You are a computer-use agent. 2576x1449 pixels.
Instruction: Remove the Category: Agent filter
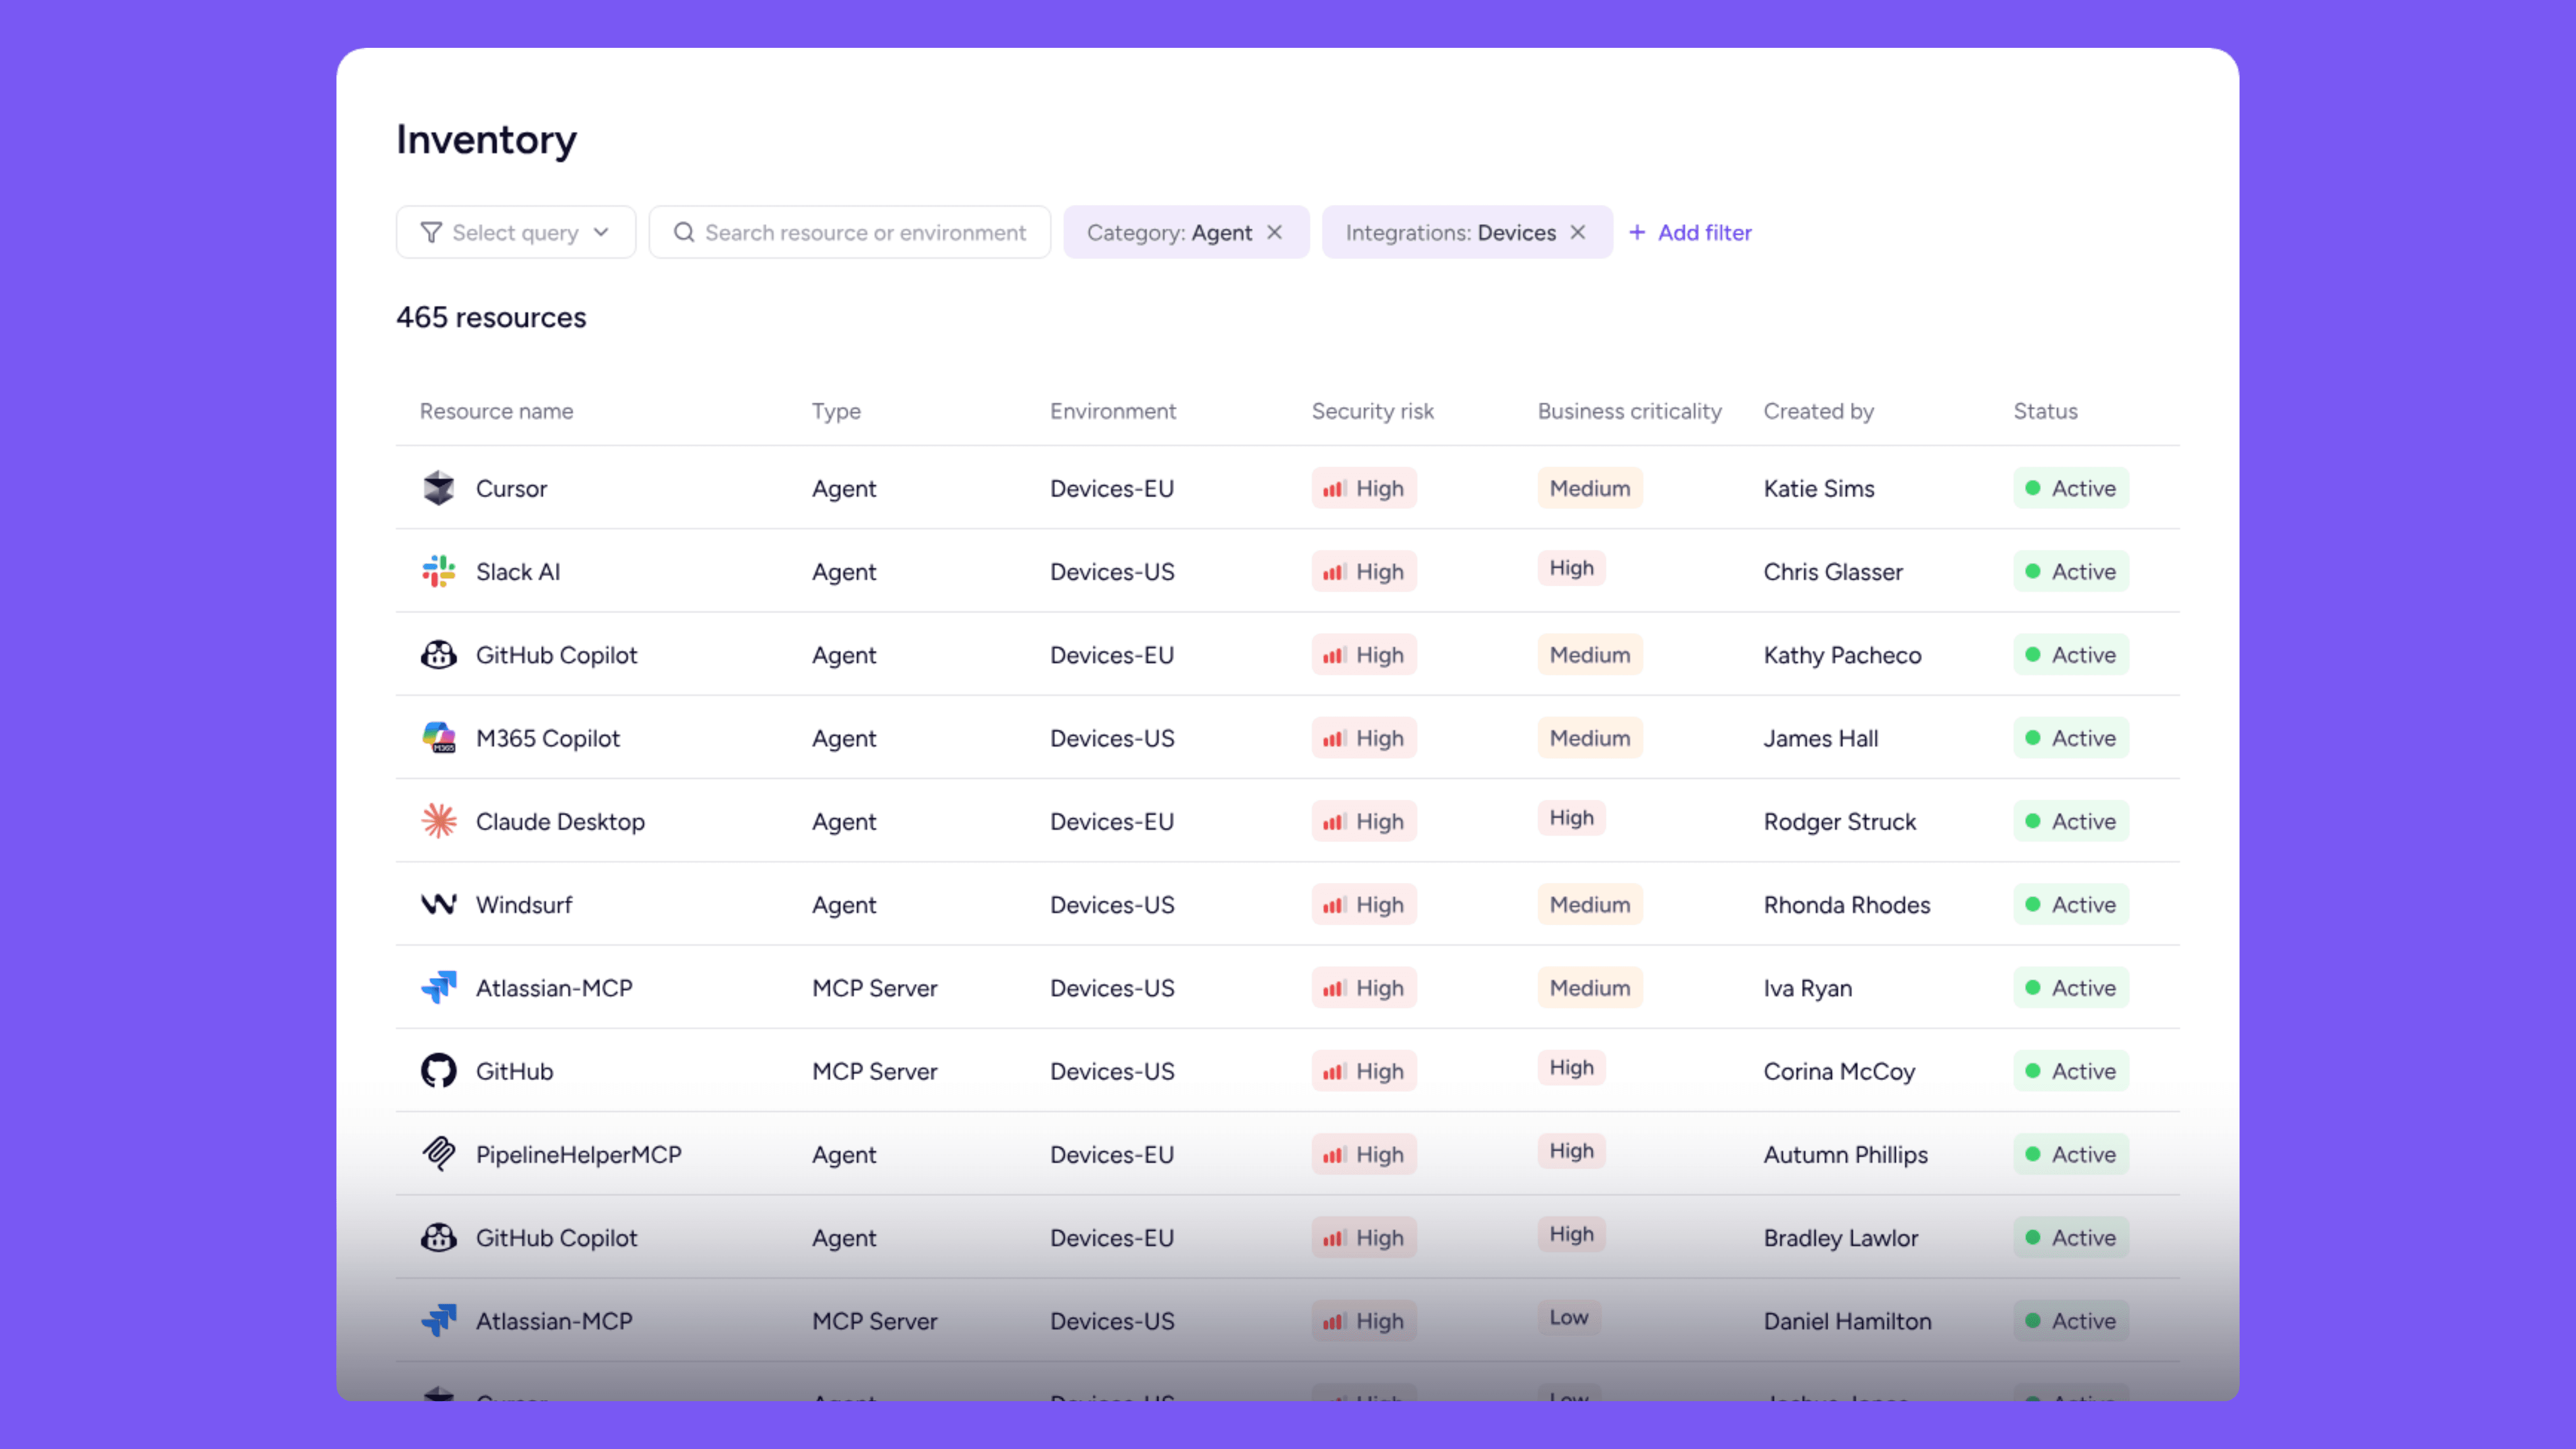[x=1275, y=232]
